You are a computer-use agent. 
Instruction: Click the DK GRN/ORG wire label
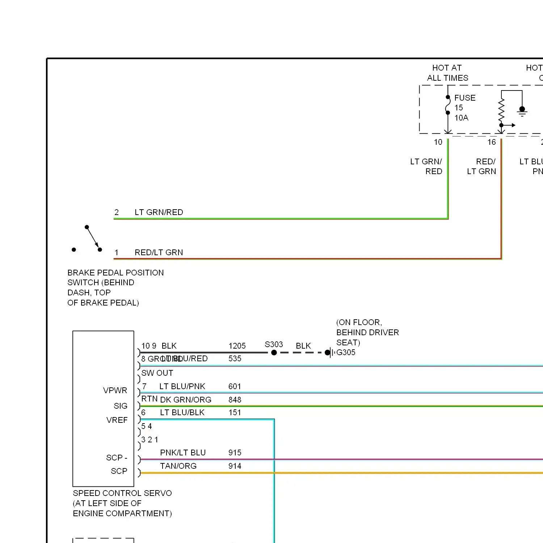pos(186,400)
